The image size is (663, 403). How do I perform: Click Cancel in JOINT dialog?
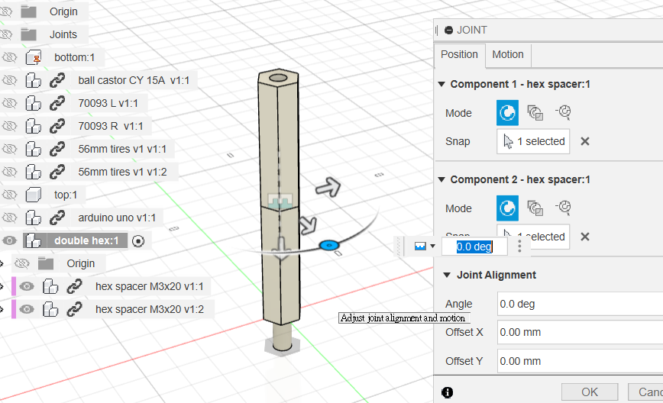[645, 392]
